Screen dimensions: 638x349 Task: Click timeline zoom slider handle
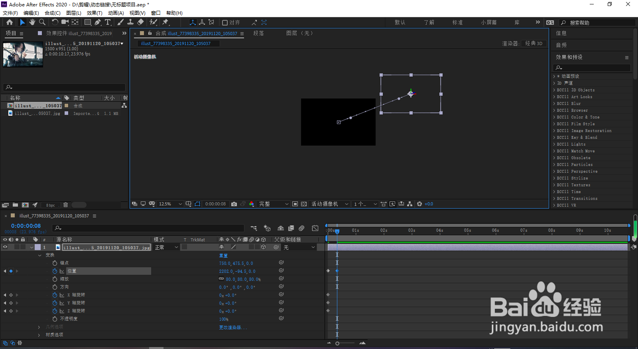point(337,343)
